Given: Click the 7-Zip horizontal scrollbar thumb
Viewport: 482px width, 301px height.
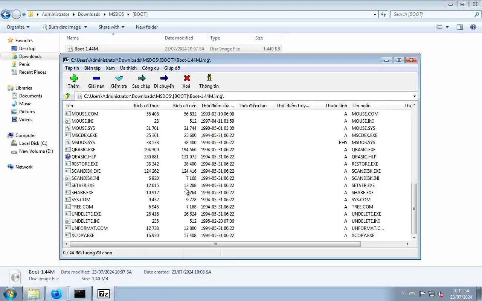Looking at the screenshot, I should 215,244.
